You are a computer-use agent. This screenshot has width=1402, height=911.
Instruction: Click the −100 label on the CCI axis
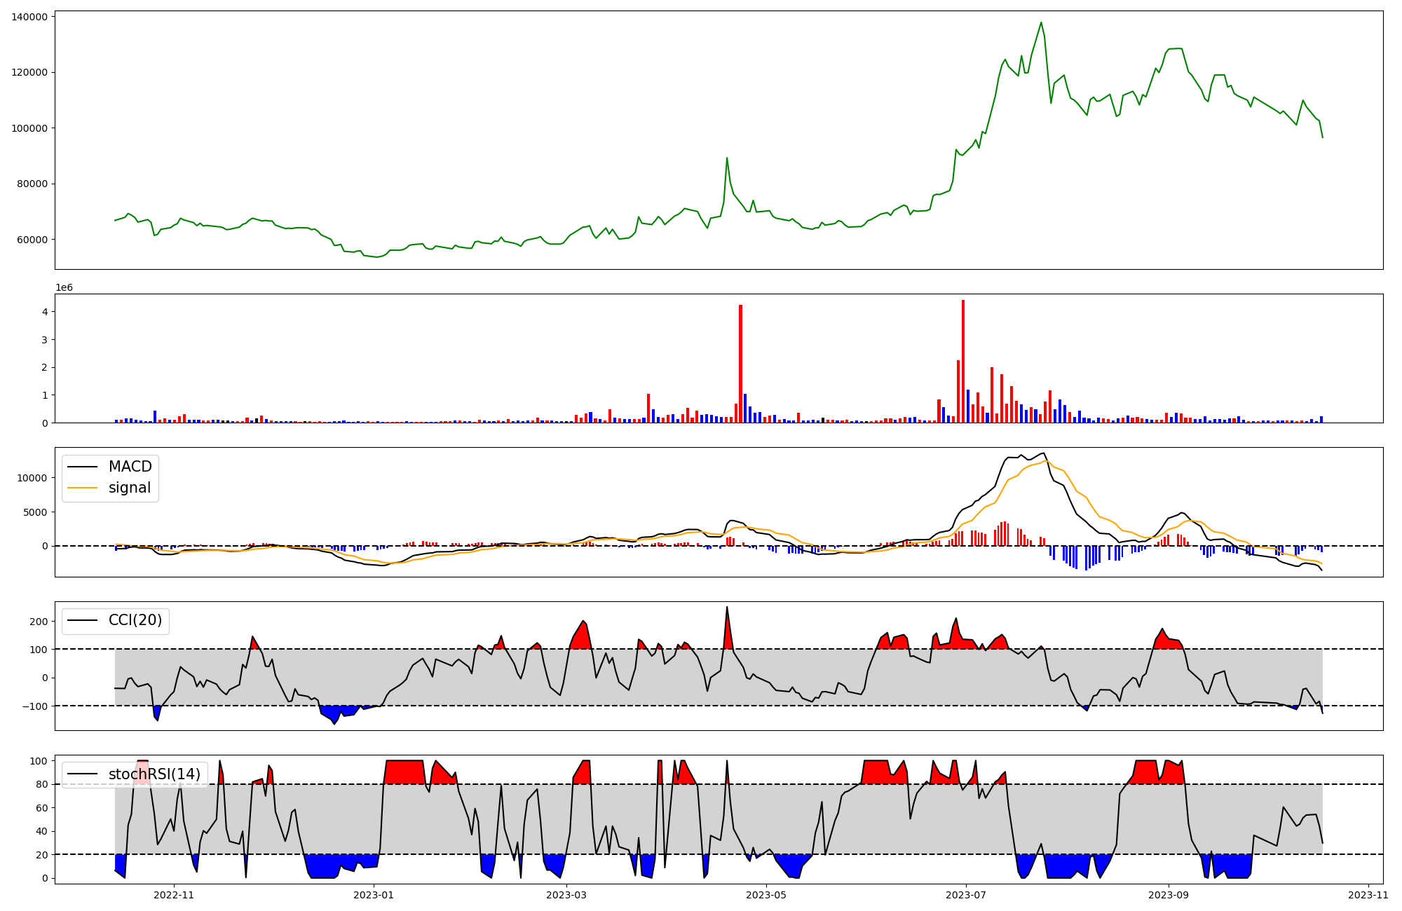tap(34, 706)
